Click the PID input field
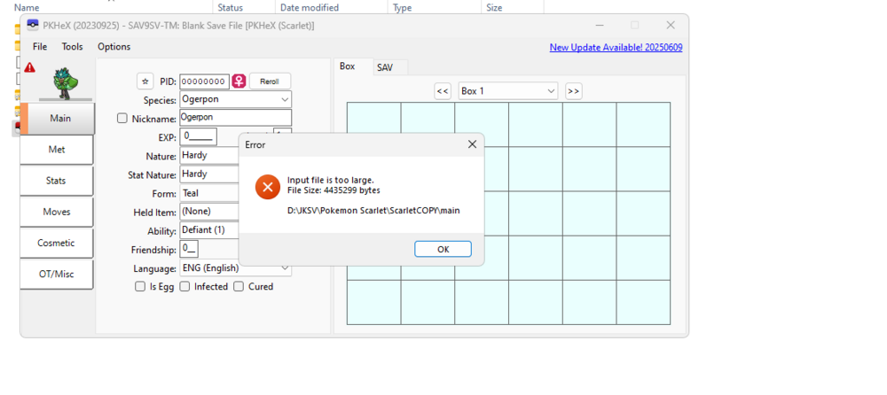The height and width of the screenshot is (395, 887). tap(204, 81)
